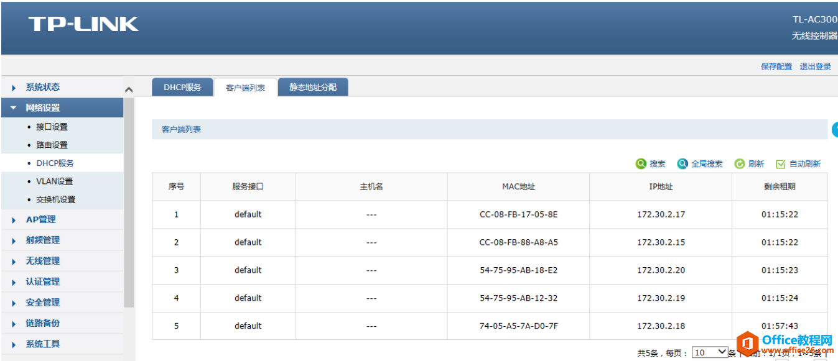Open 交换机设置 in the sidebar
This screenshot has height=361, width=838.
pyautogui.click(x=55, y=199)
